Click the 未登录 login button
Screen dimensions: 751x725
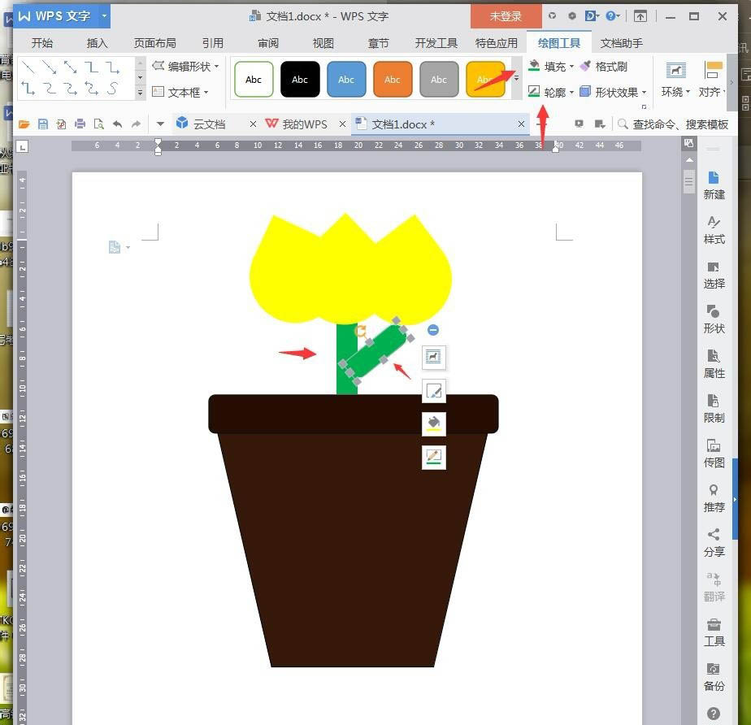pyautogui.click(x=506, y=16)
